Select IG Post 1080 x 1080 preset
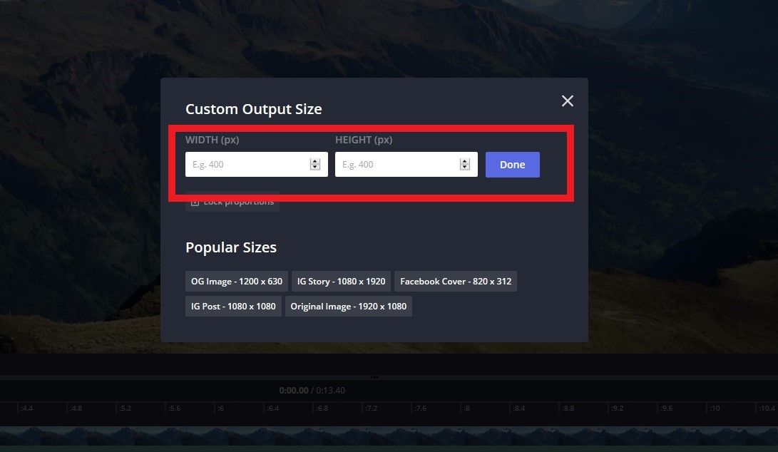The height and width of the screenshot is (452, 778). click(x=232, y=307)
